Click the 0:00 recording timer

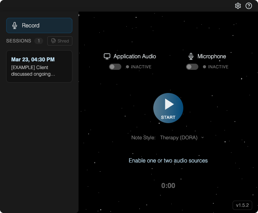pyautogui.click(x=168, y=186)
